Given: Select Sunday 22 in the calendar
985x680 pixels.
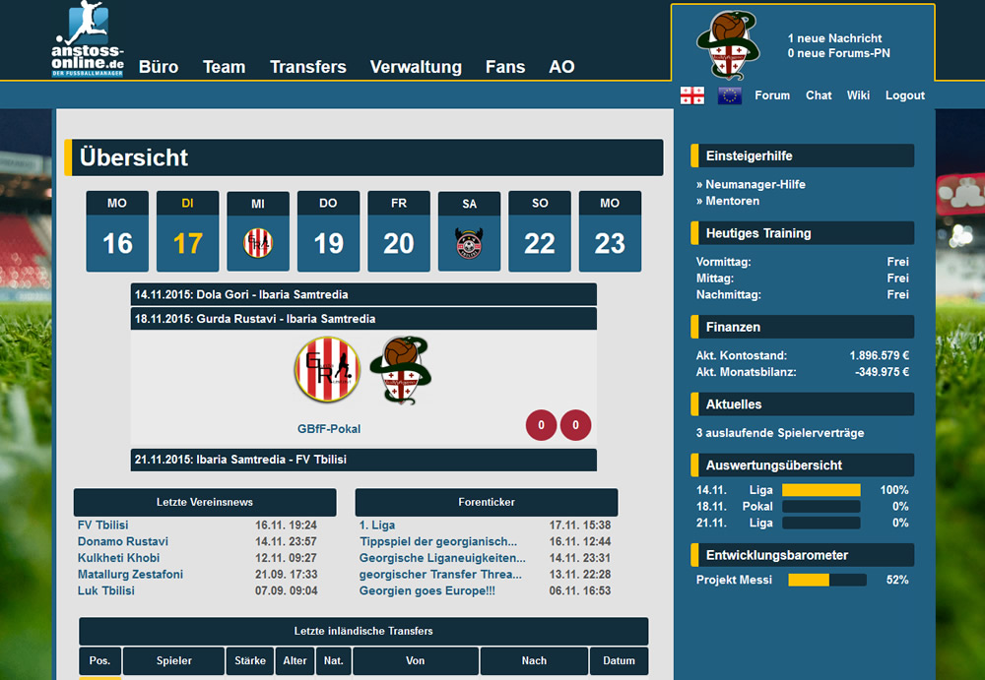Looking at the screenshot, I should pos(540,231).
